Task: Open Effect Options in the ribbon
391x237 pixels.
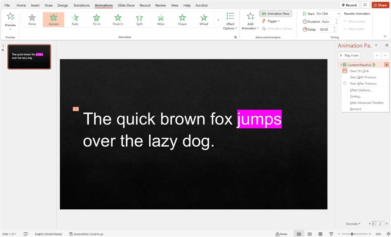Action: [230, 21]
